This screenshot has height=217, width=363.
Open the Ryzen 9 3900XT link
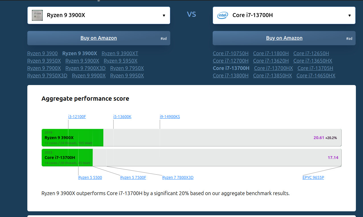(120, 53)
